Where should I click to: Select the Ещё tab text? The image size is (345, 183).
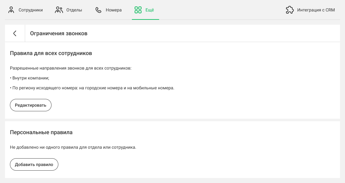150,10
